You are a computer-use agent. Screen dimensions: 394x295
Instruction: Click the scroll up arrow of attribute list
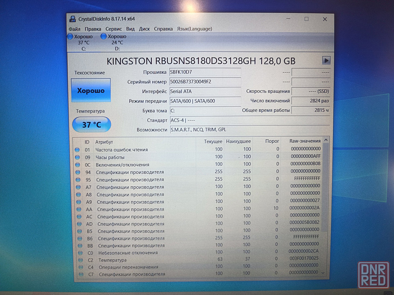pos(326,140)
